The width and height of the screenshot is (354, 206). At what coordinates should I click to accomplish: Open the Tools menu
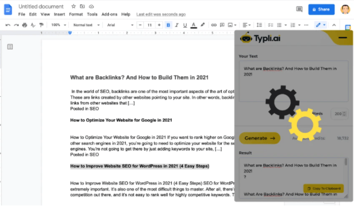pyautogui.click(x=92, y=14)
